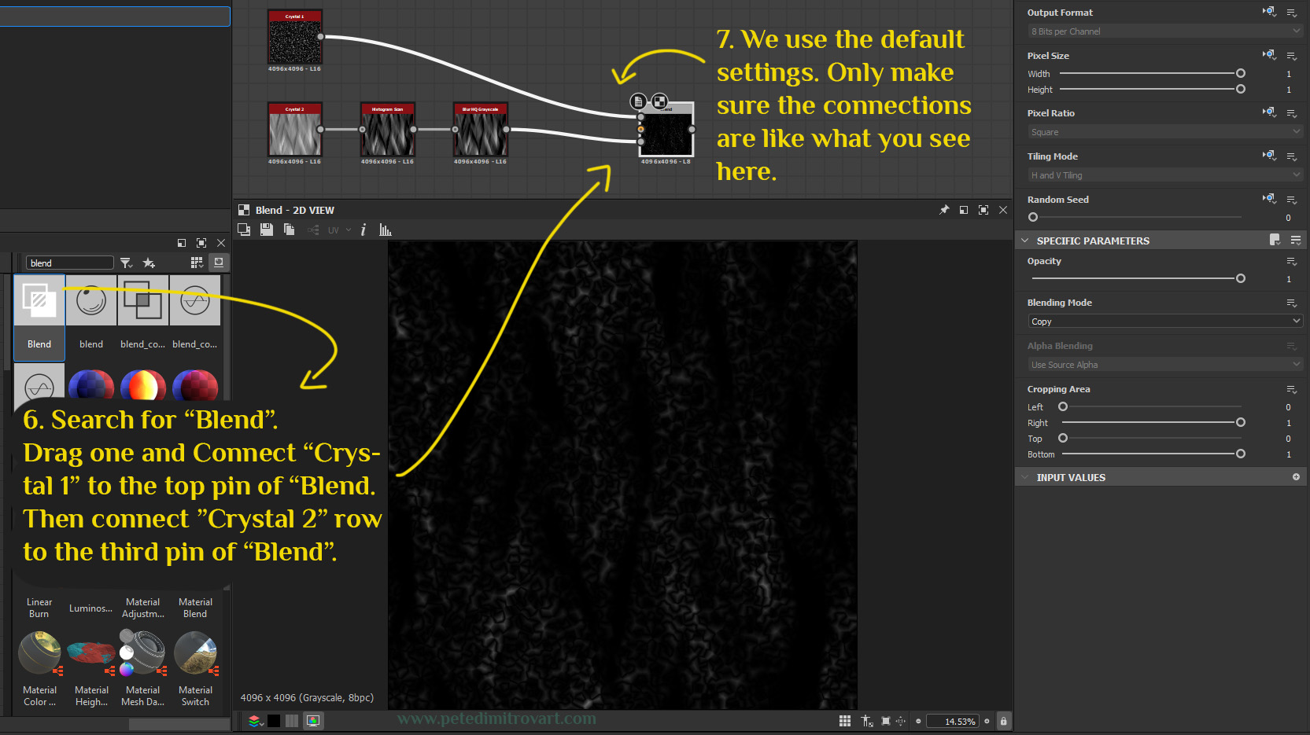The width and height of the screenshot is (1310, 735).
Task: Select Material Switch in the library
Action: (195, 668)
